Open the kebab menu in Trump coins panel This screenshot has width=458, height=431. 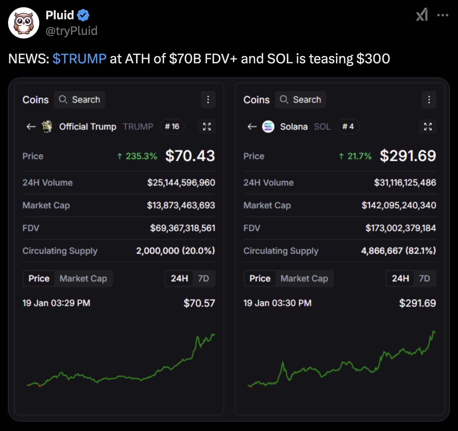click(x=208, y=100)
